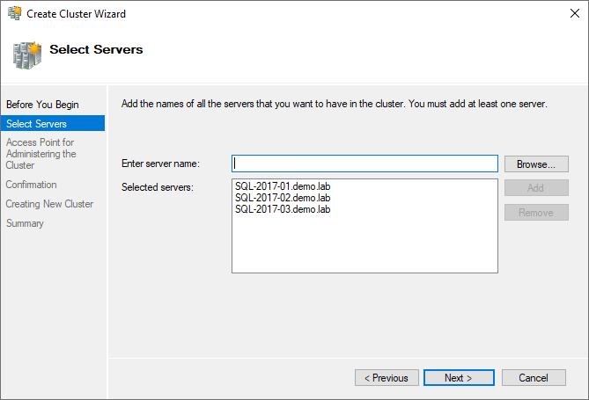Image resolution: width=589 pixels, height=400 pixels.
Task: Open the Creating New Cluster step
Action: tap(49, 204)
